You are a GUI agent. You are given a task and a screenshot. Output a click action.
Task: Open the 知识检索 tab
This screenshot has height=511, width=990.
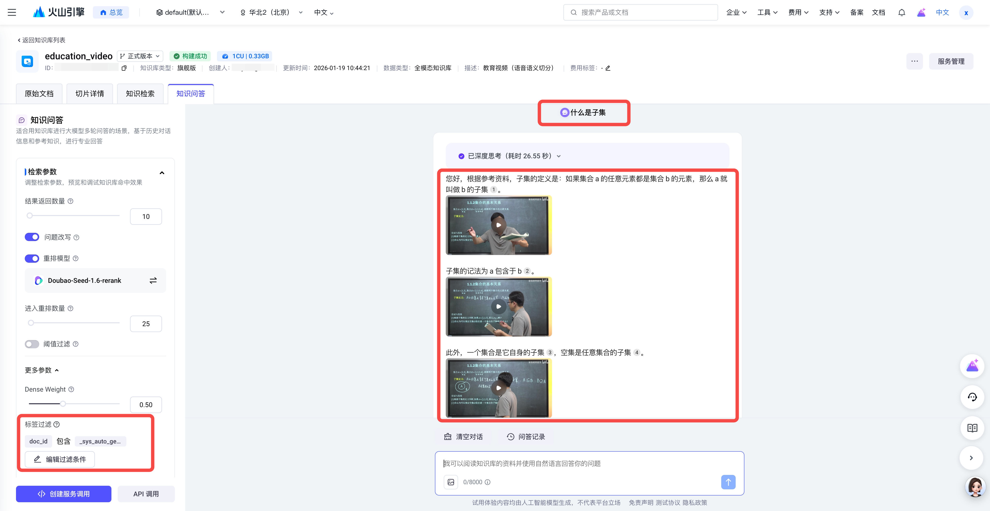tap(140, 94)
